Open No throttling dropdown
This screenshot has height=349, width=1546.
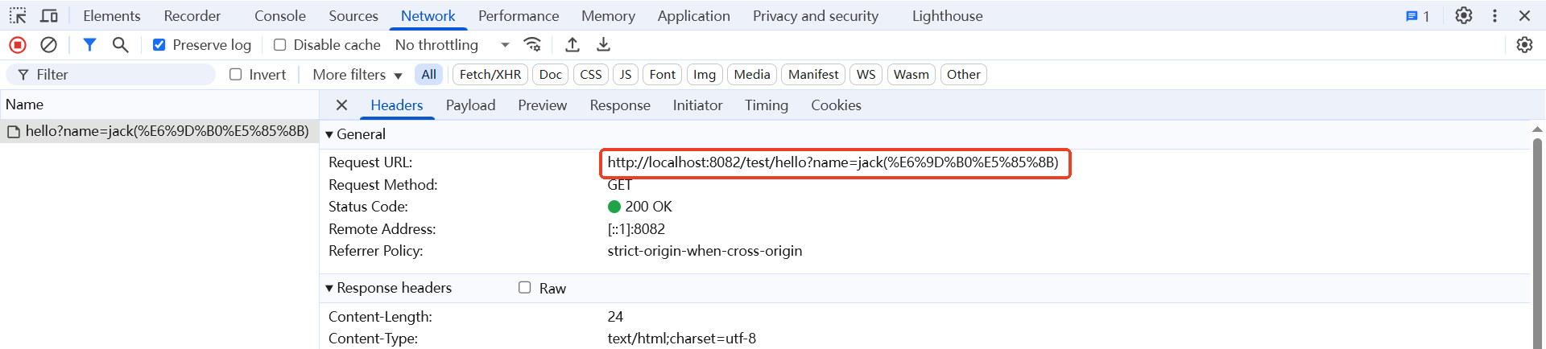[x=451, y=45]
